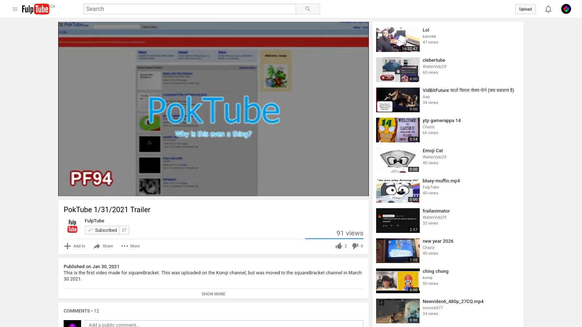
Task: Click the public comment input box
Action: coord(224,324)
